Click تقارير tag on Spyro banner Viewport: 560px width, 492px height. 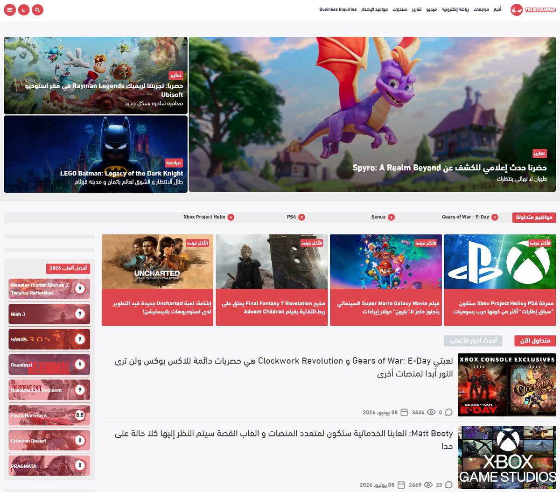539,154
